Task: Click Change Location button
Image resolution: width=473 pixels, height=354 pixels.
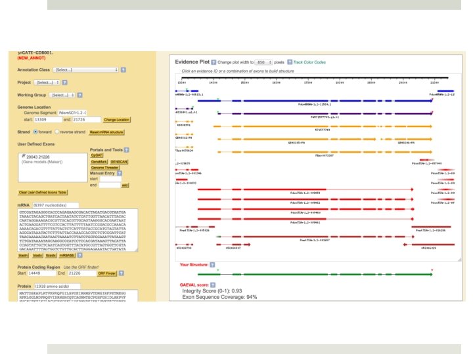Action: tap(116, 120)
